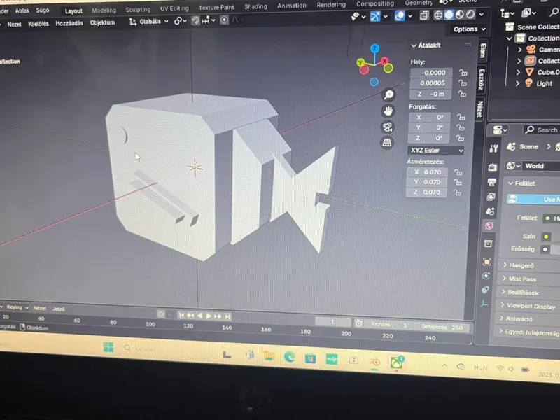Open the Kijelölés menu
This screenshot has height=420, width=560.
[x=38, y=24]
